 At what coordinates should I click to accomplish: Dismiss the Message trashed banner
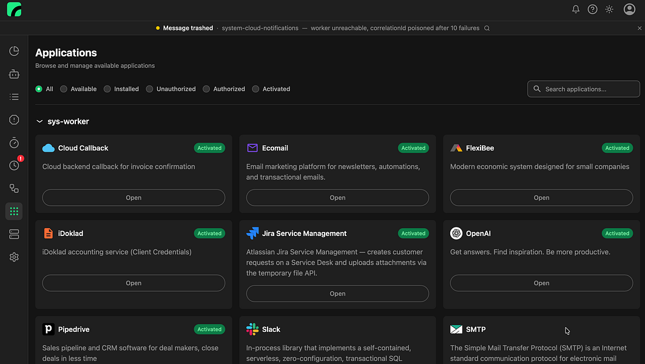640,28
